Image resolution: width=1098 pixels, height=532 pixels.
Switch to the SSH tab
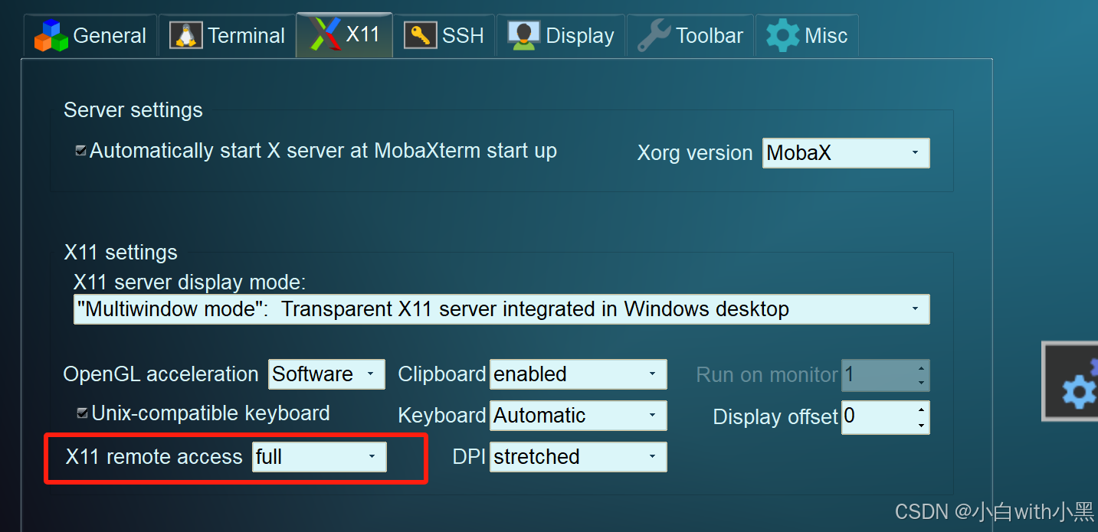tap(444, 34)
